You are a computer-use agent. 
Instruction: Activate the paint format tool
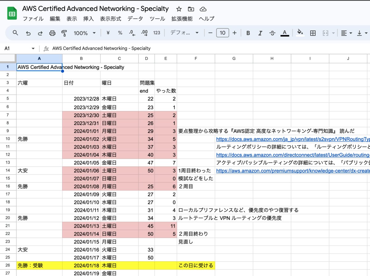click(64, 33)
